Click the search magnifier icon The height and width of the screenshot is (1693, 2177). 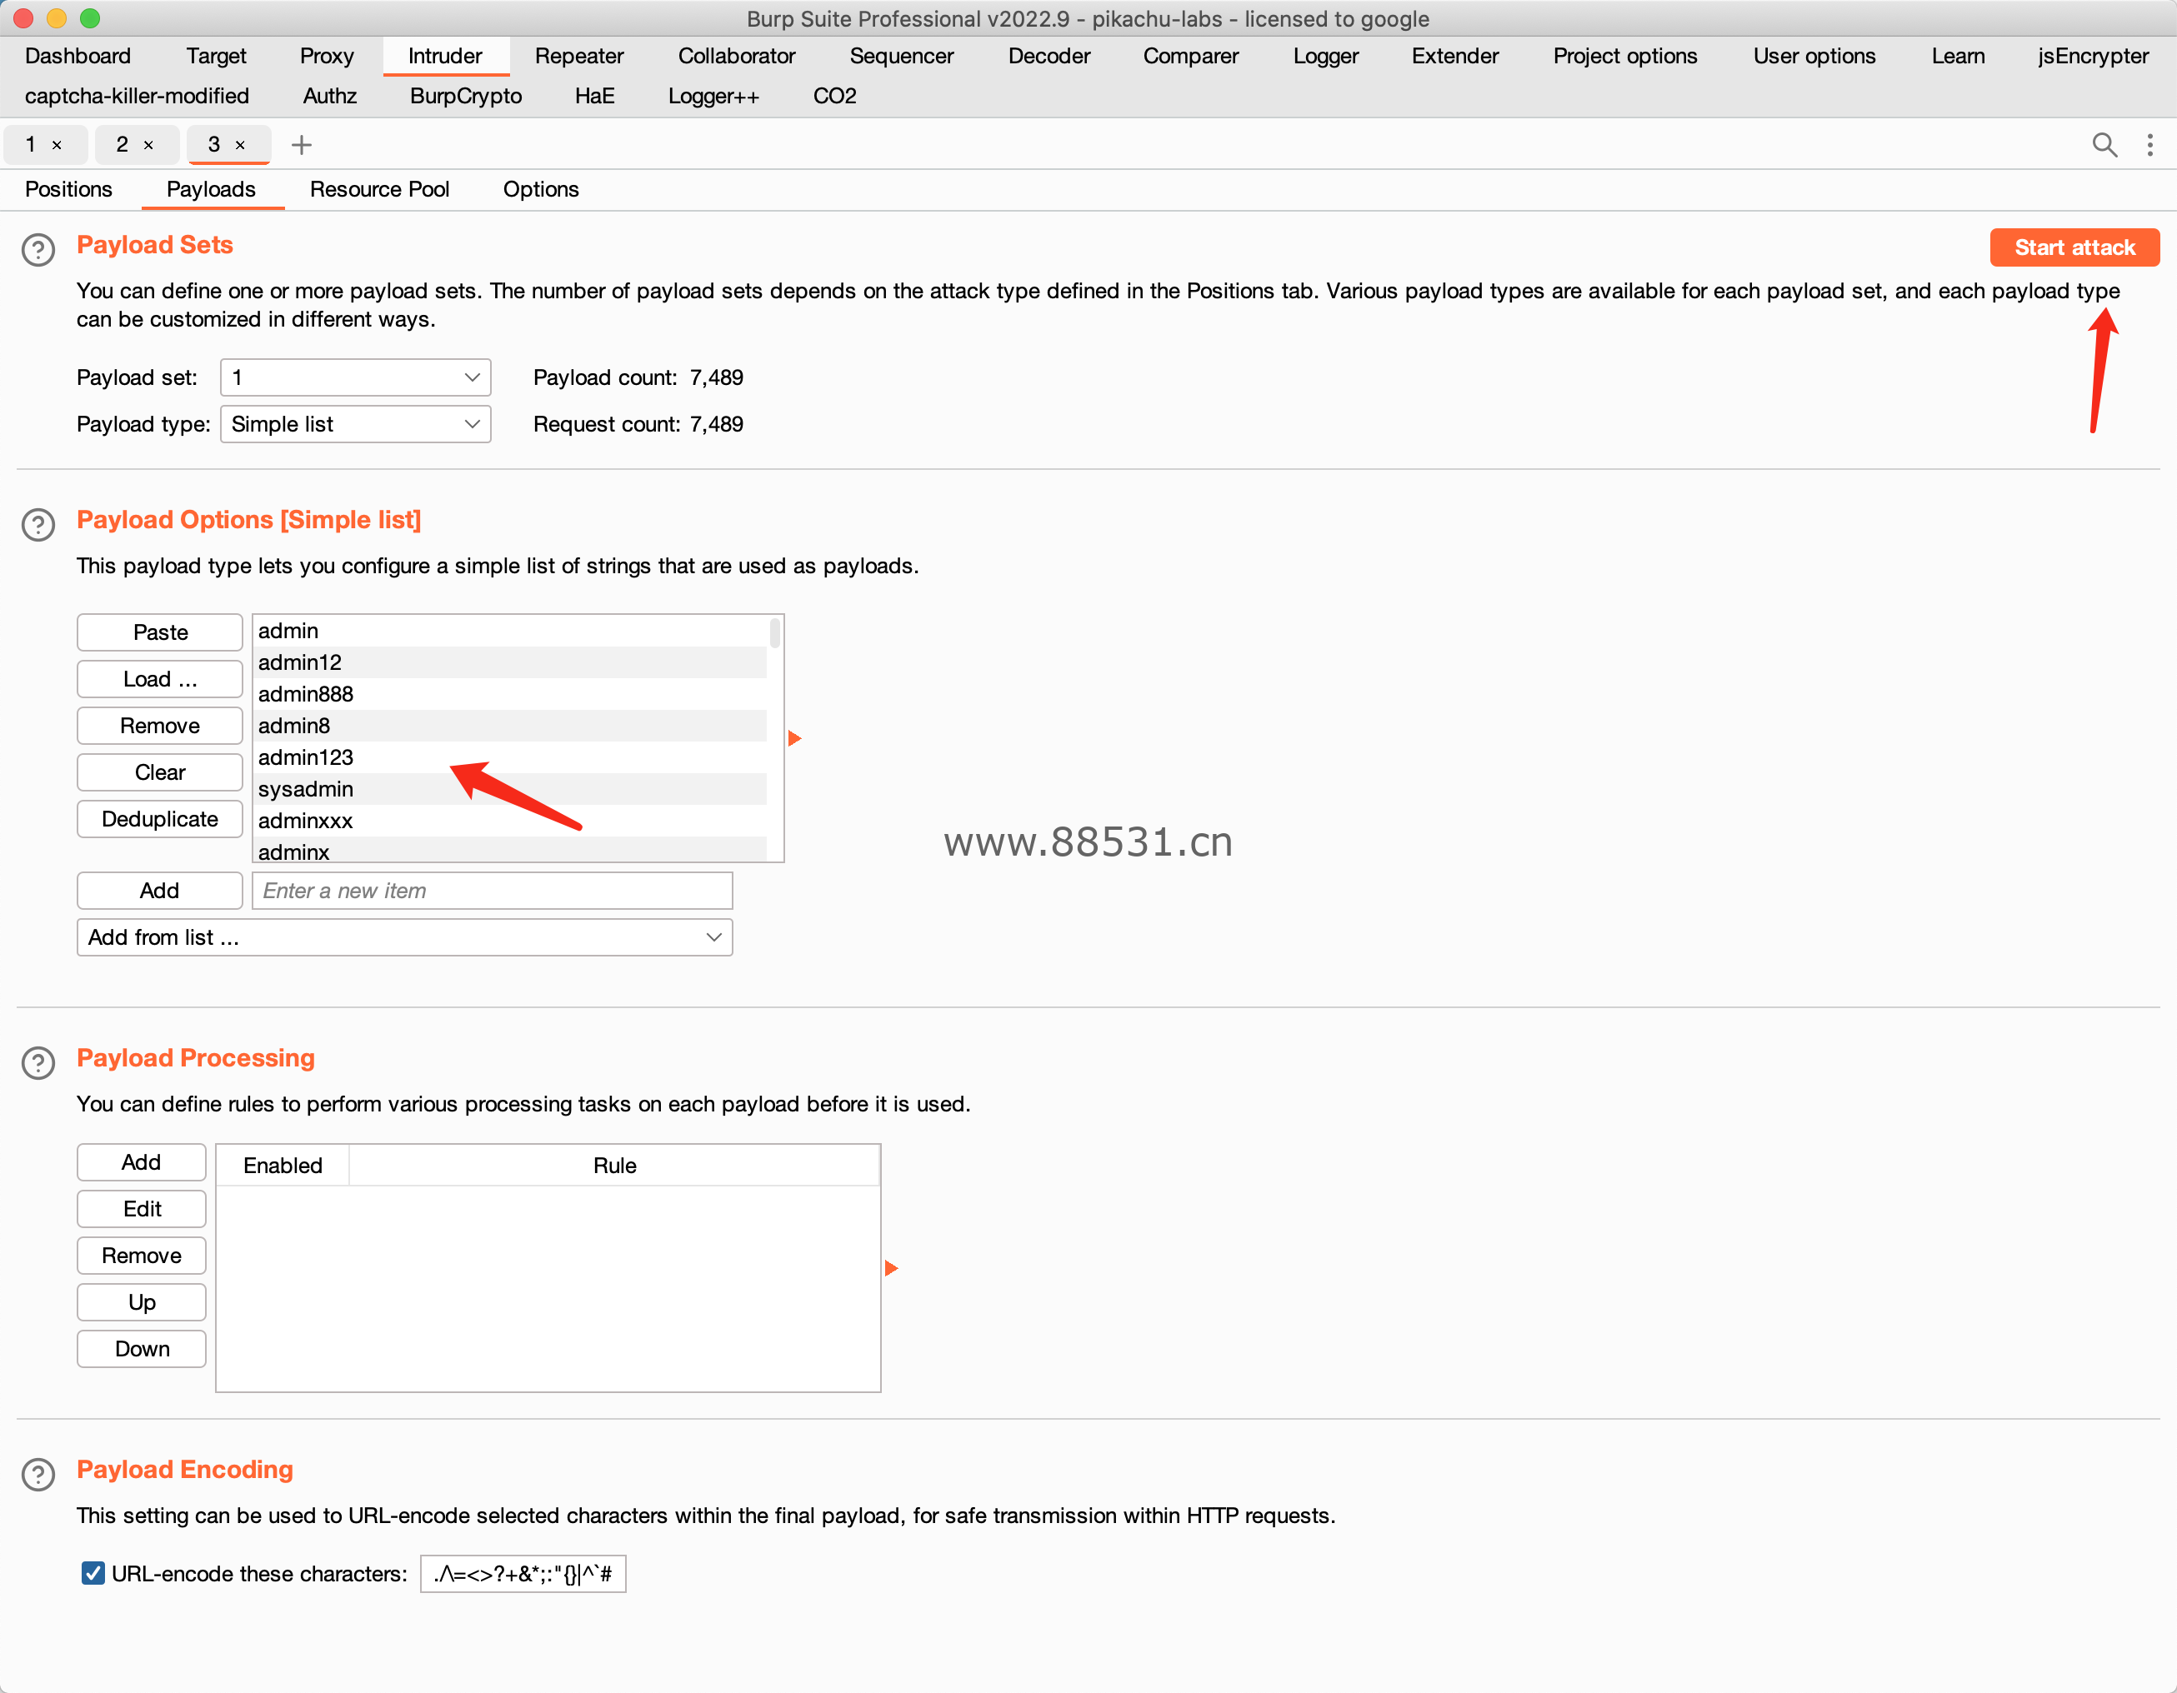click(2104, 144)
